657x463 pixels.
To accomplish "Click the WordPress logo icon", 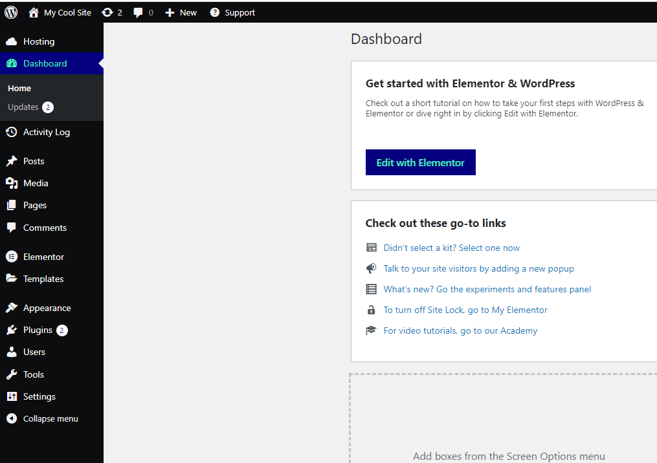I will click(x=11, y=12).
